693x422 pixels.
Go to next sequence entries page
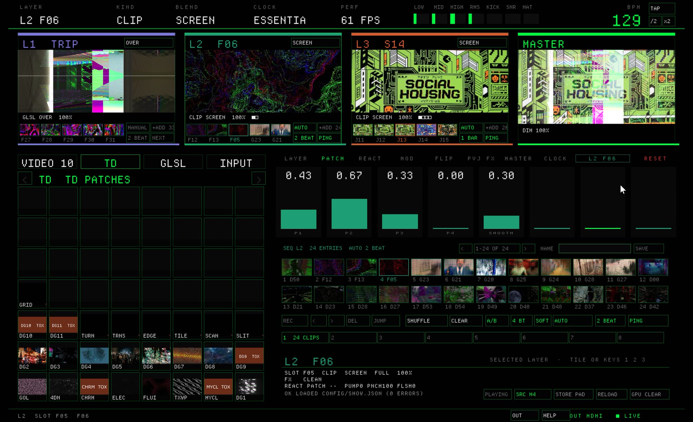[528, 248]
